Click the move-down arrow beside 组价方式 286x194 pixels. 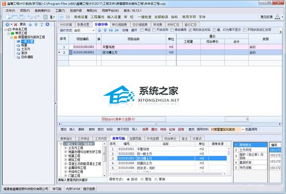[x=105, y=30]
